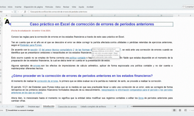Viewport: 194px width, 116px height.
Task: Click previous sheet navigation arrow
Action: coord(2,106)
